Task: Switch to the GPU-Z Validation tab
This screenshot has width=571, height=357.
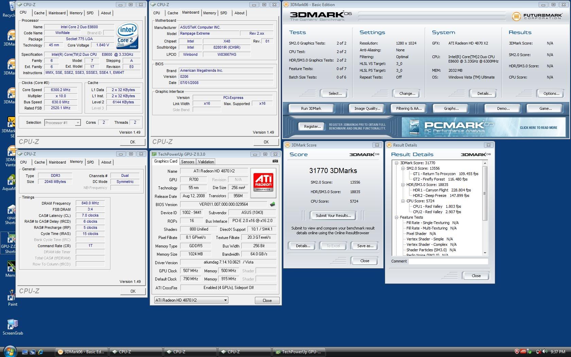Action: (206, 162)
